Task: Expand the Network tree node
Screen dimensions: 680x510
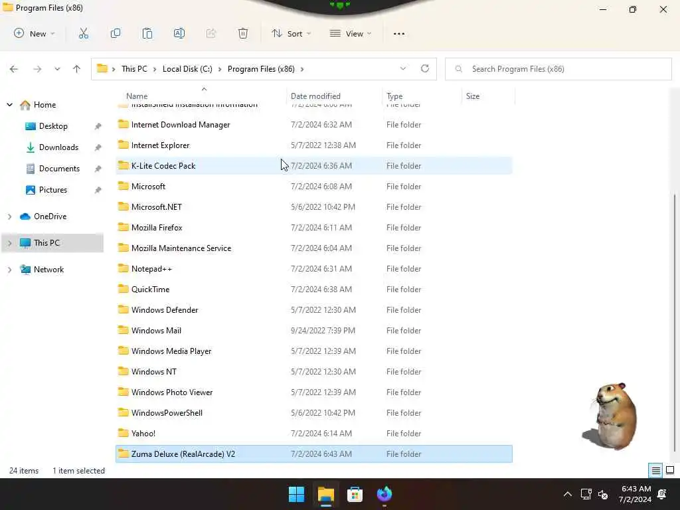Action: (9, 270)
